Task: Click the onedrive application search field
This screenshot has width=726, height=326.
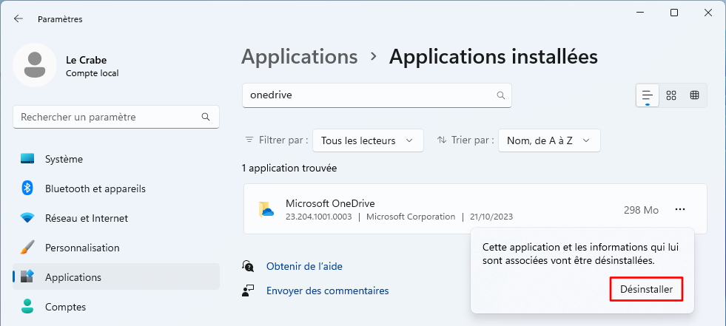Action: tap(377, 95)
